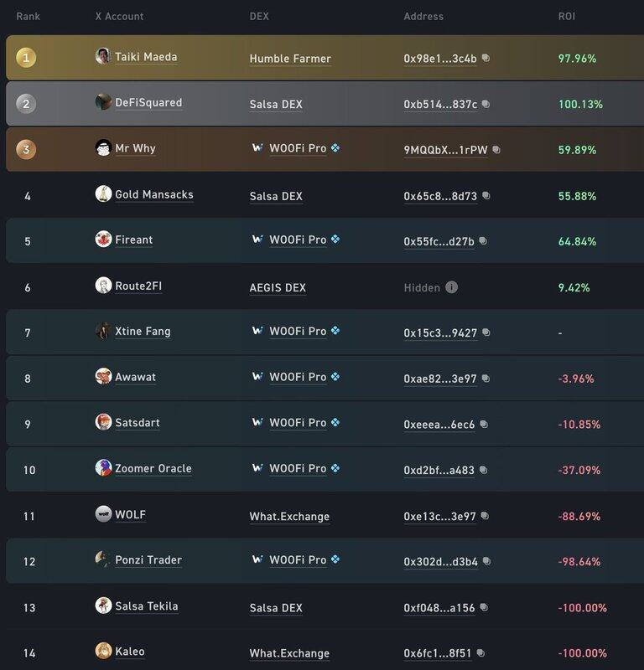Open Salsa Tekila's Salsa DEX link
This screenshot has height=670, width=644.
276,607
